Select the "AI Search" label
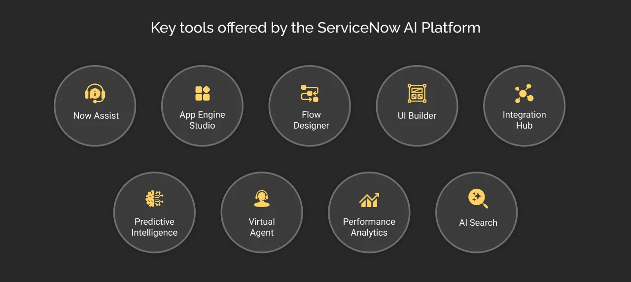Screen dimensions: 631x282 pyautogui.click(x=478, y=223)
